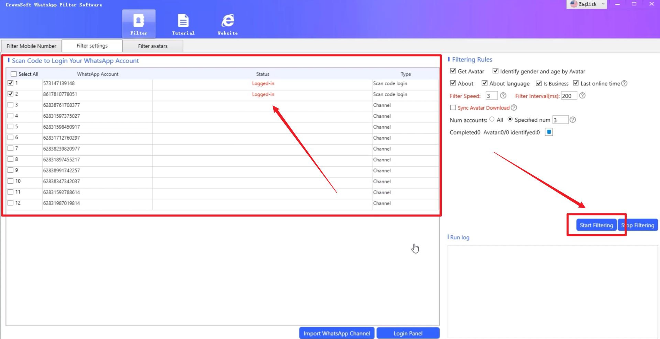
Task: Check the row 4 account checkbox
Action: click(x=10, y=116)
